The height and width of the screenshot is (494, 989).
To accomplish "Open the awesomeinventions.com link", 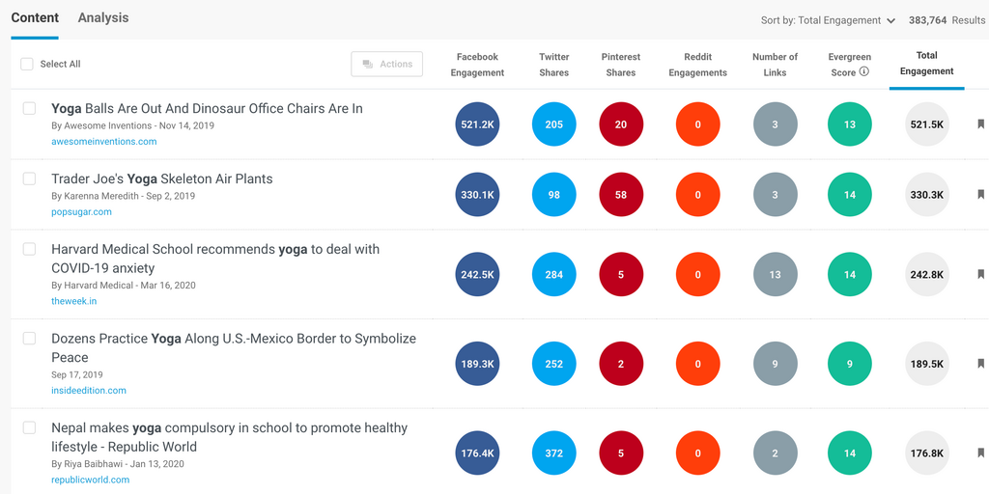I will [103, 142].
